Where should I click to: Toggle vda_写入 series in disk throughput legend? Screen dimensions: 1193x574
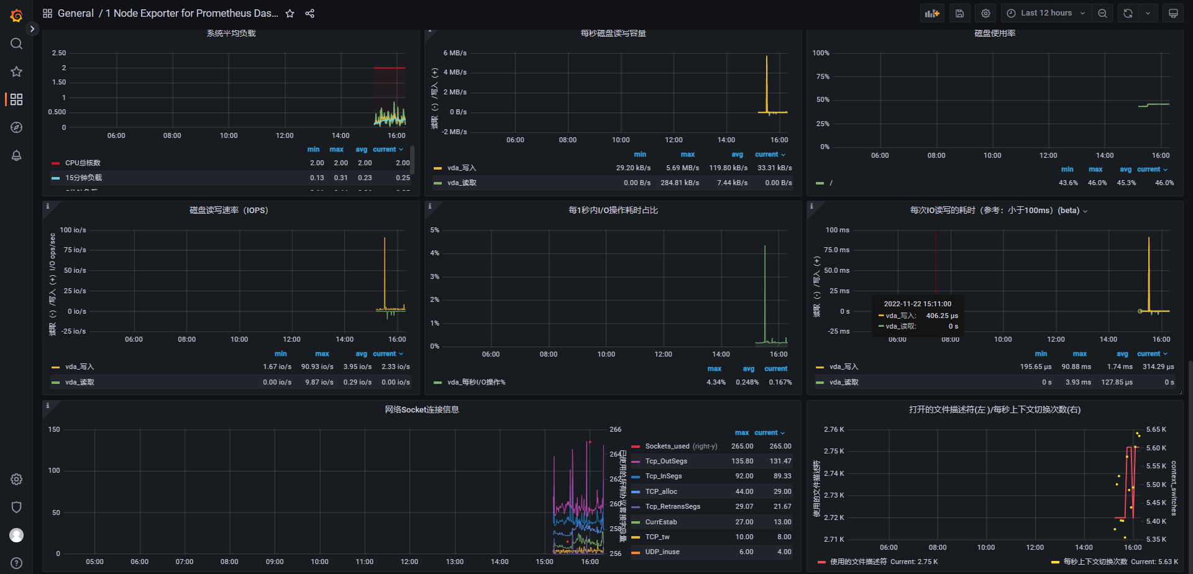(461, 168)
